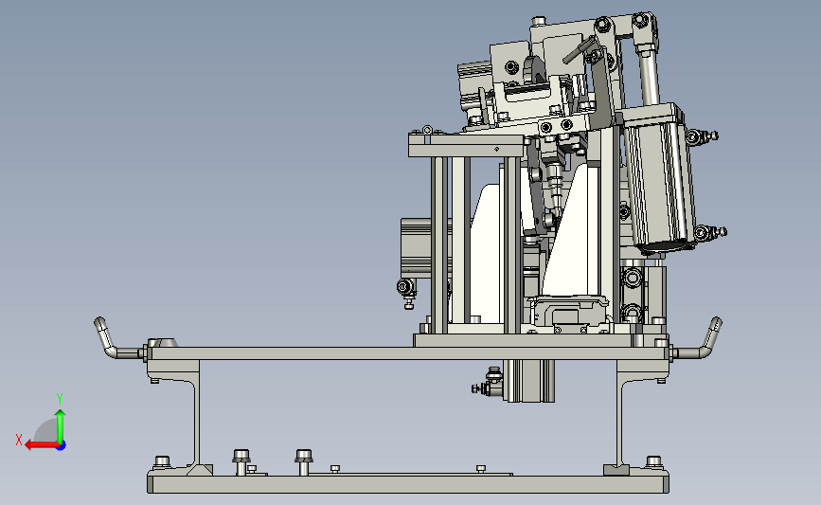Click the red X axis arrow of the triad
This screenshot has width=821, height=505.
coord(41,445)
